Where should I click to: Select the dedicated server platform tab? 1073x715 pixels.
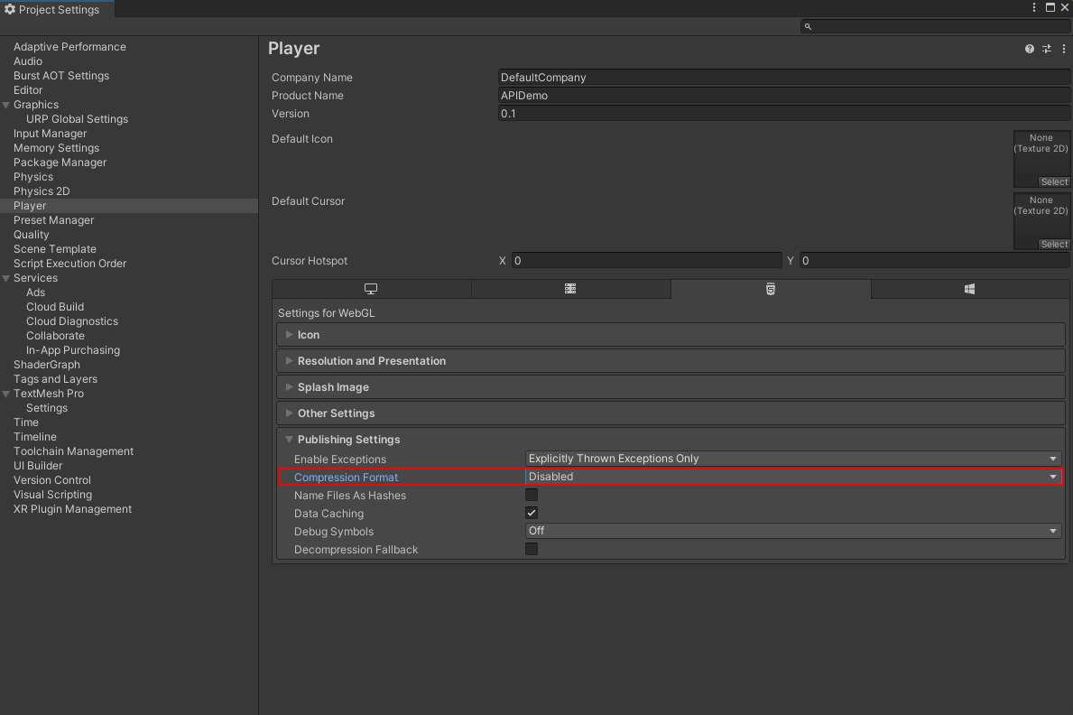tap(570, 289)
